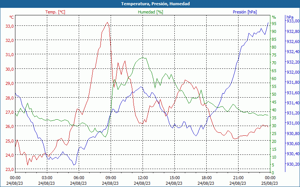Click the '90' humidity axis value
The image size is (300, 187).
(274, 31)
